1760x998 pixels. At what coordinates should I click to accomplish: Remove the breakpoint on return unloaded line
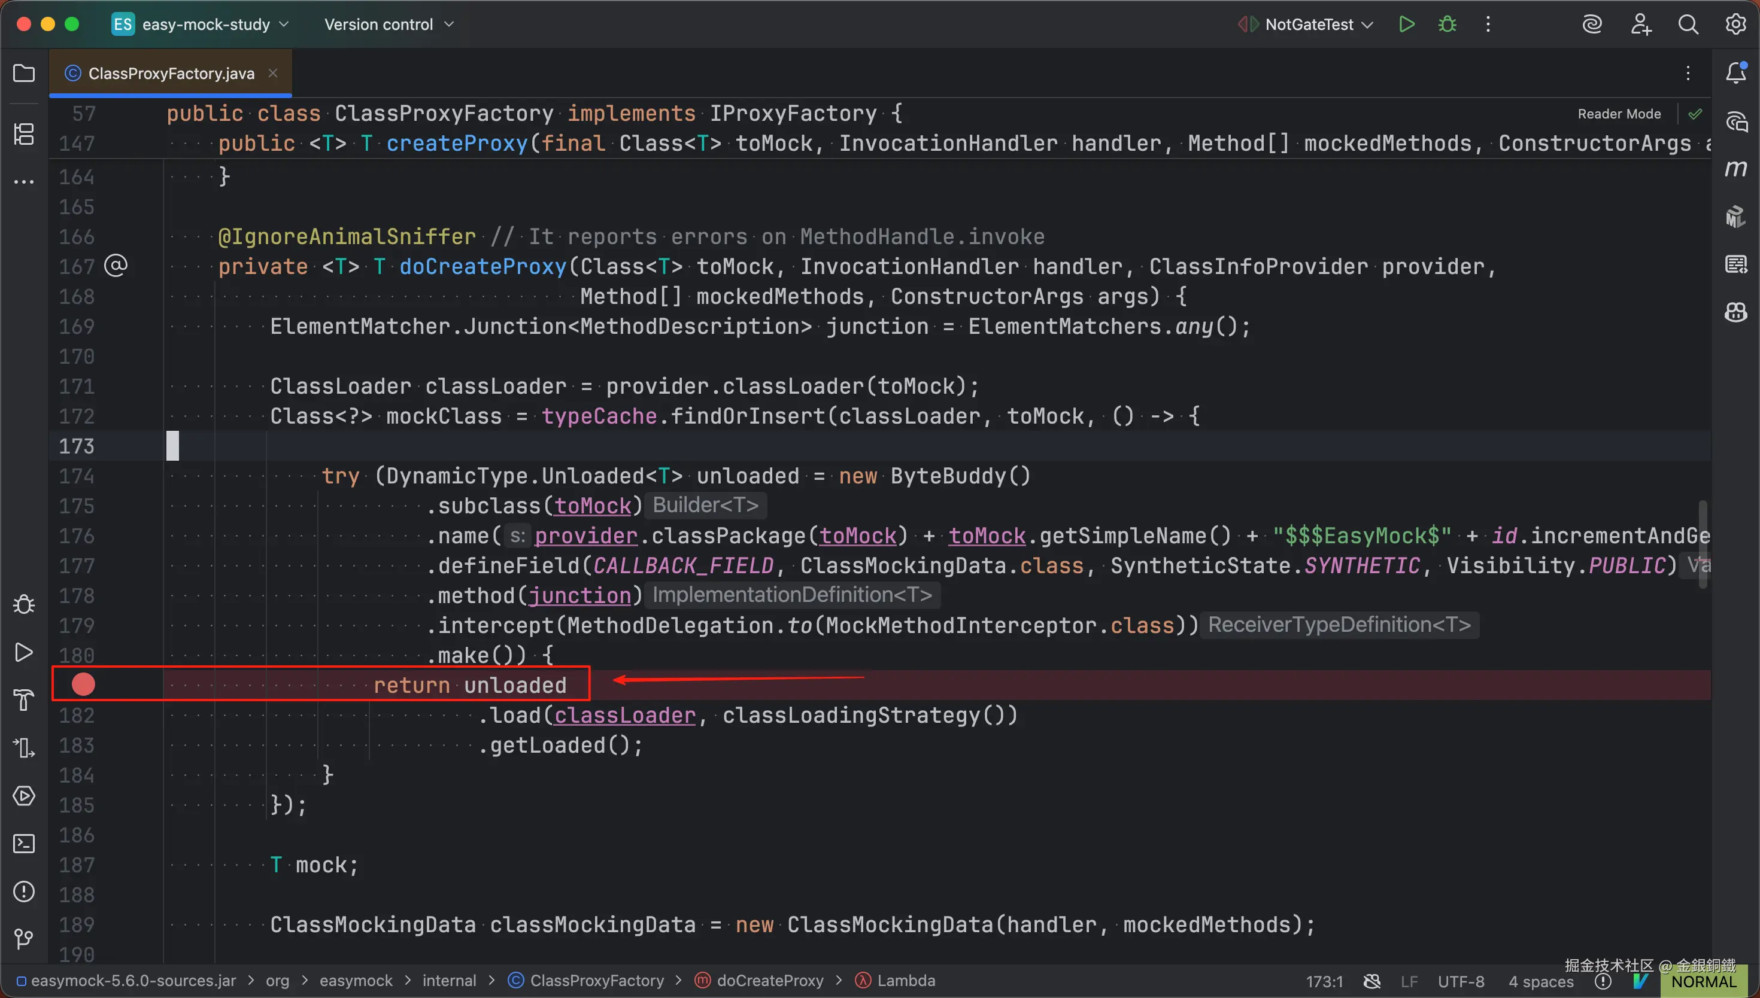[x=84, y=684]
